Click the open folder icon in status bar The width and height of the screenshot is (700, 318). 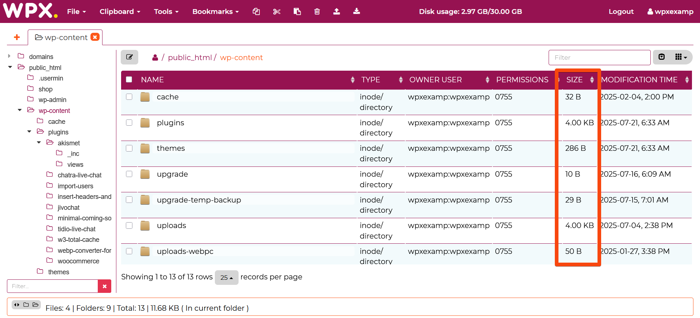tap(35, 305)
